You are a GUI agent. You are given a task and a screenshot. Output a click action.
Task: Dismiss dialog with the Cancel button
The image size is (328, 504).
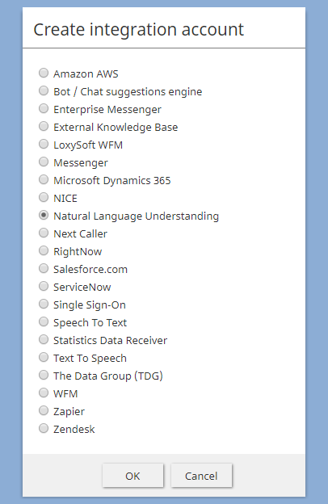[201, 476]
